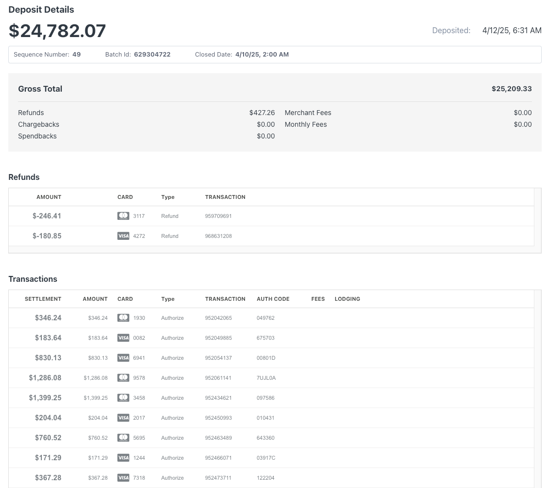Select refund transaction 959709691

pos(218,216)
